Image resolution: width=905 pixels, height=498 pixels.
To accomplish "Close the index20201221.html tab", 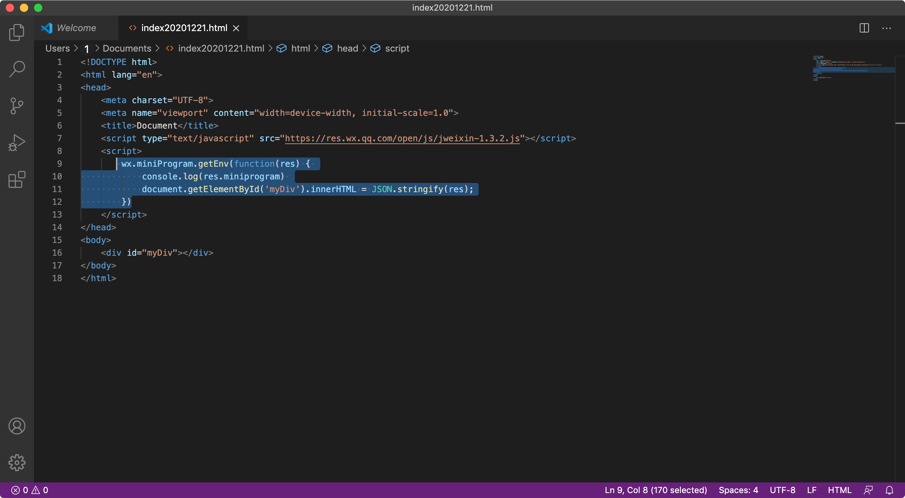I will click(x=236, y=28).
